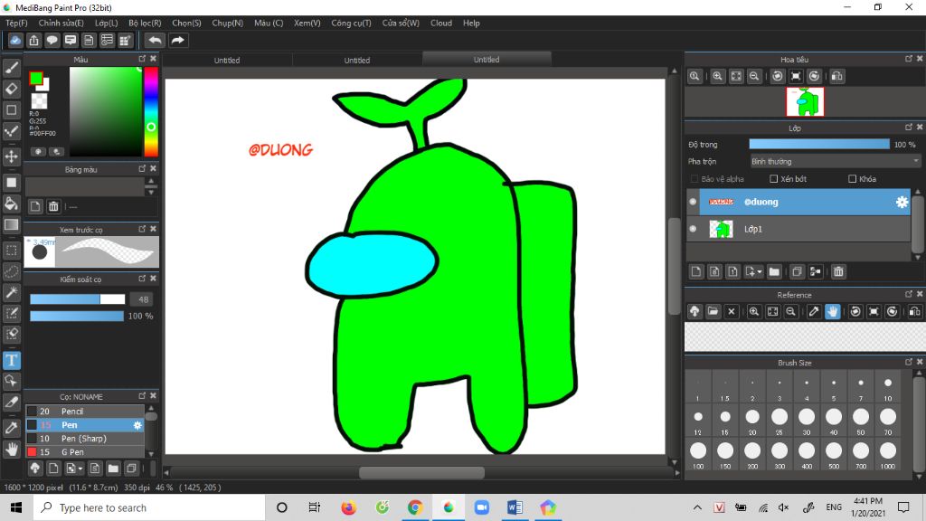Image resolution: width=926 pixels, height=521 pixels.
Task: Undock the Brush Size panel
Action: tap(909, 362)
